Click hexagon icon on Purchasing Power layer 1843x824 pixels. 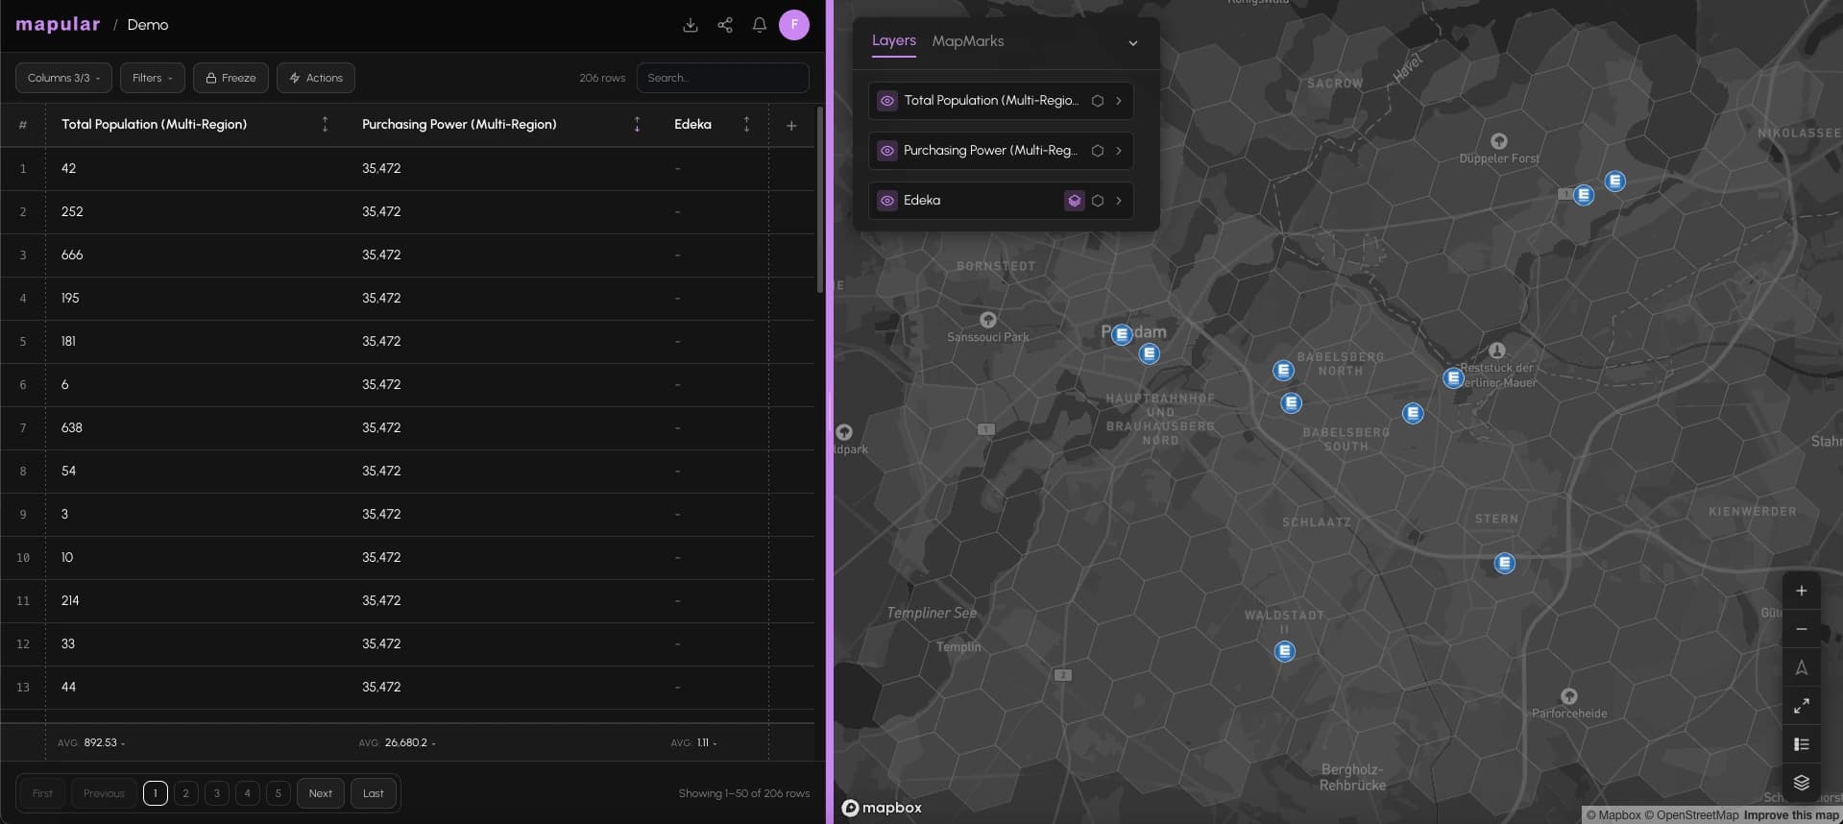[1098, 151]
